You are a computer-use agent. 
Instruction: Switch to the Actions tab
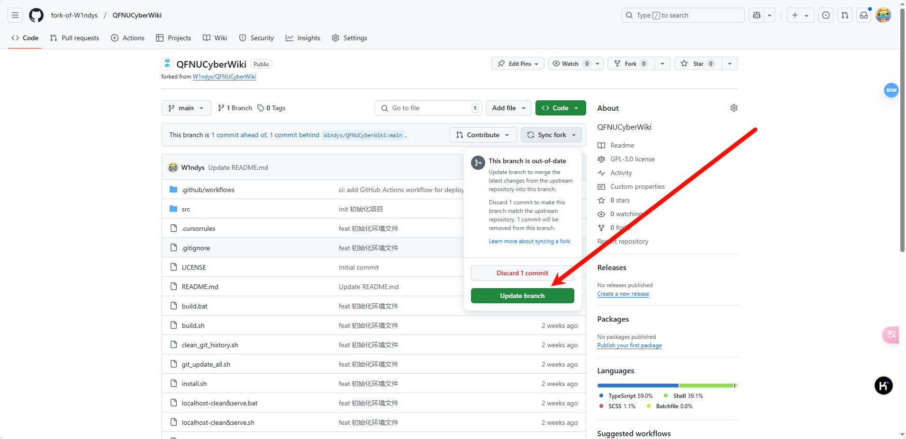(127, 38)
